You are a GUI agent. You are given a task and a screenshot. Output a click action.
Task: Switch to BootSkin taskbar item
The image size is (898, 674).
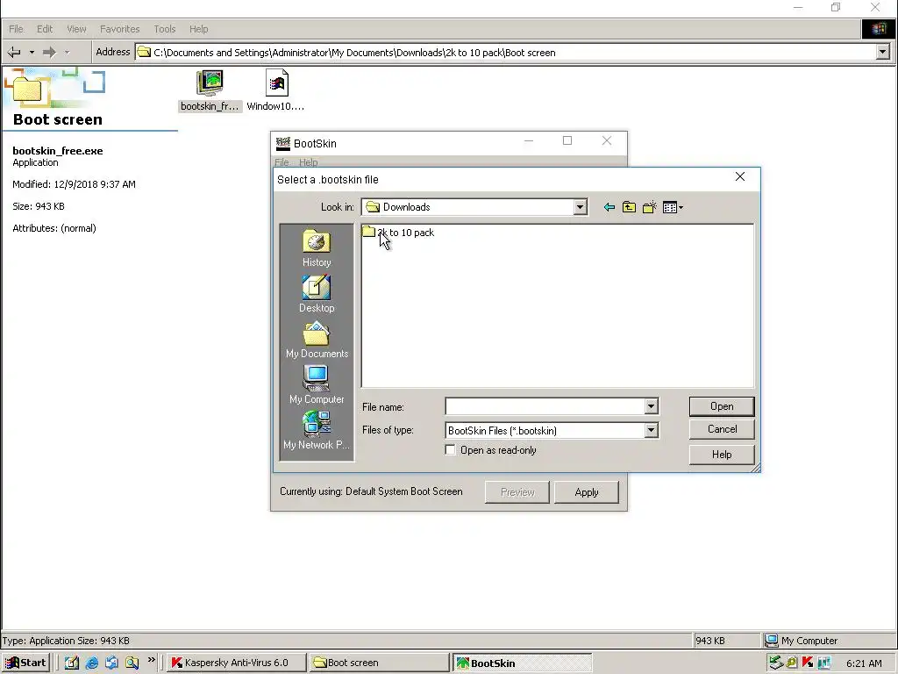pos(522,663)
